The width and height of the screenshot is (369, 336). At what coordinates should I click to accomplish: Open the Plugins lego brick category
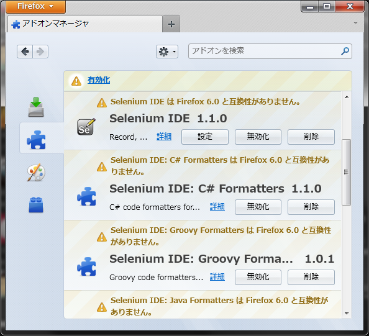coord(36,205)
